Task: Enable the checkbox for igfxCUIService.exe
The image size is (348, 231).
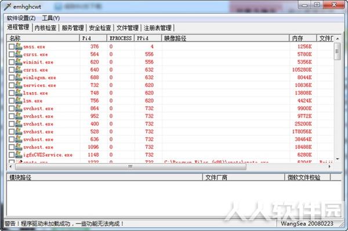Action: pyautogui.click(x=12, y=155)
